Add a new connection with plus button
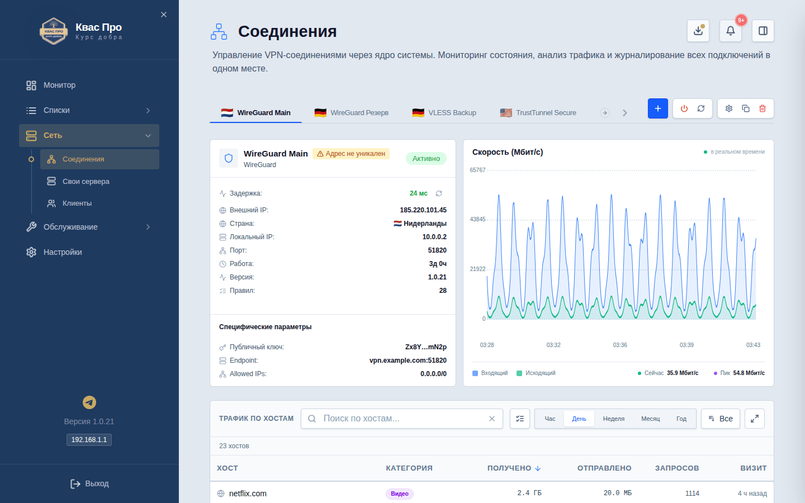 658,108
